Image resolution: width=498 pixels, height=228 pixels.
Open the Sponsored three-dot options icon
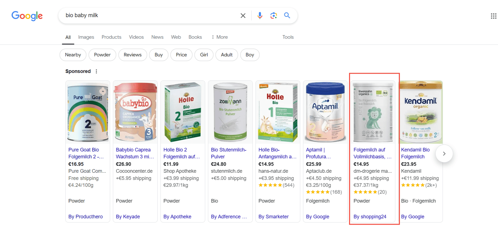pos(96,71)
